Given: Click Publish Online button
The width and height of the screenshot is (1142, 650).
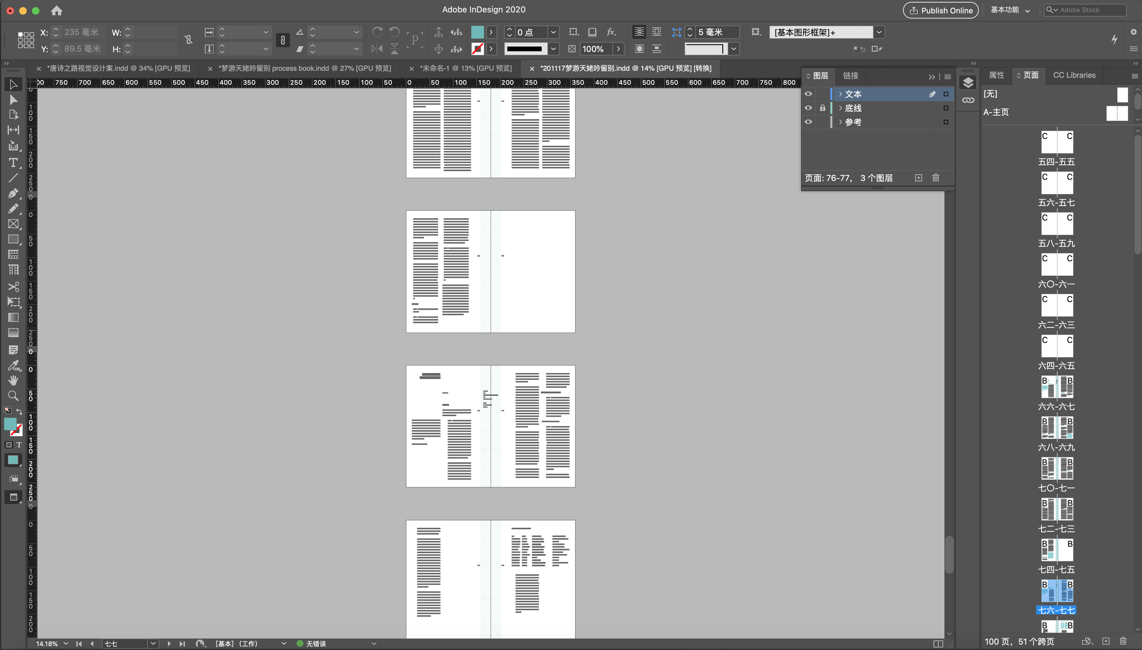Looking at the screenshot, I should pyautogui.click(x=941, y=11).
